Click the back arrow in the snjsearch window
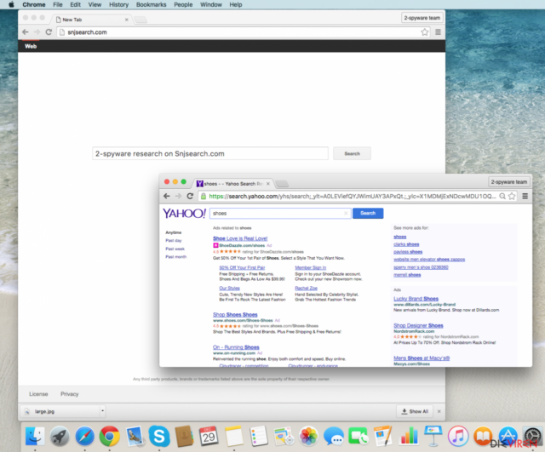545x452 pixels. pos(26,32)
